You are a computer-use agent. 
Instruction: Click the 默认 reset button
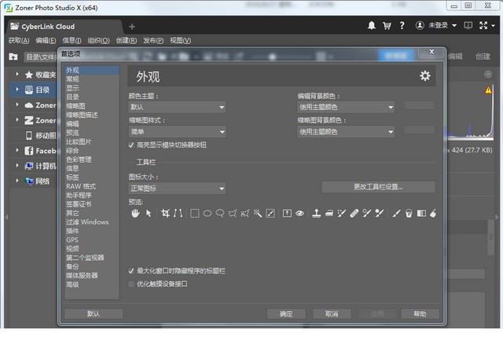[94, 313]
